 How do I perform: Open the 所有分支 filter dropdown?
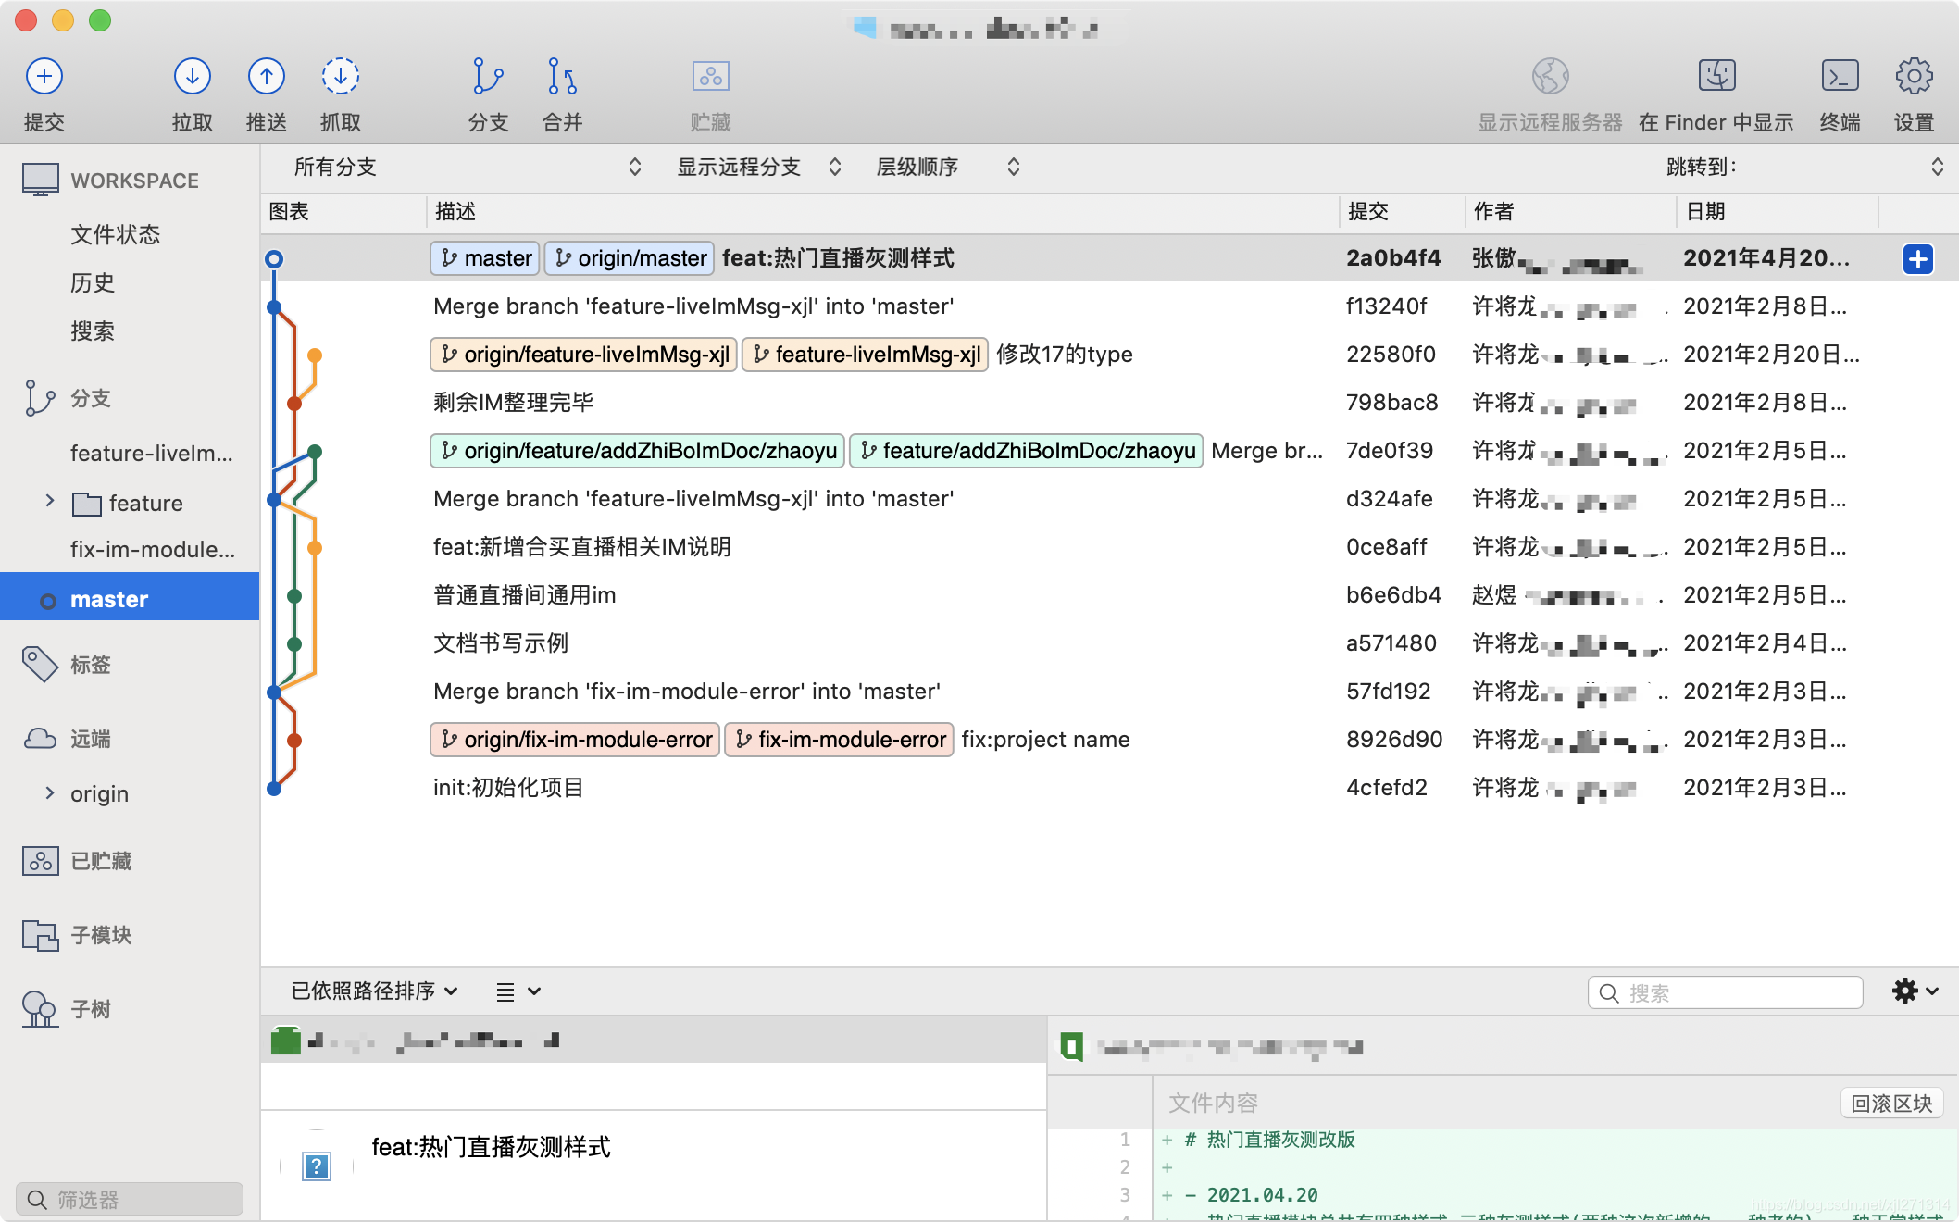[463, 167]
